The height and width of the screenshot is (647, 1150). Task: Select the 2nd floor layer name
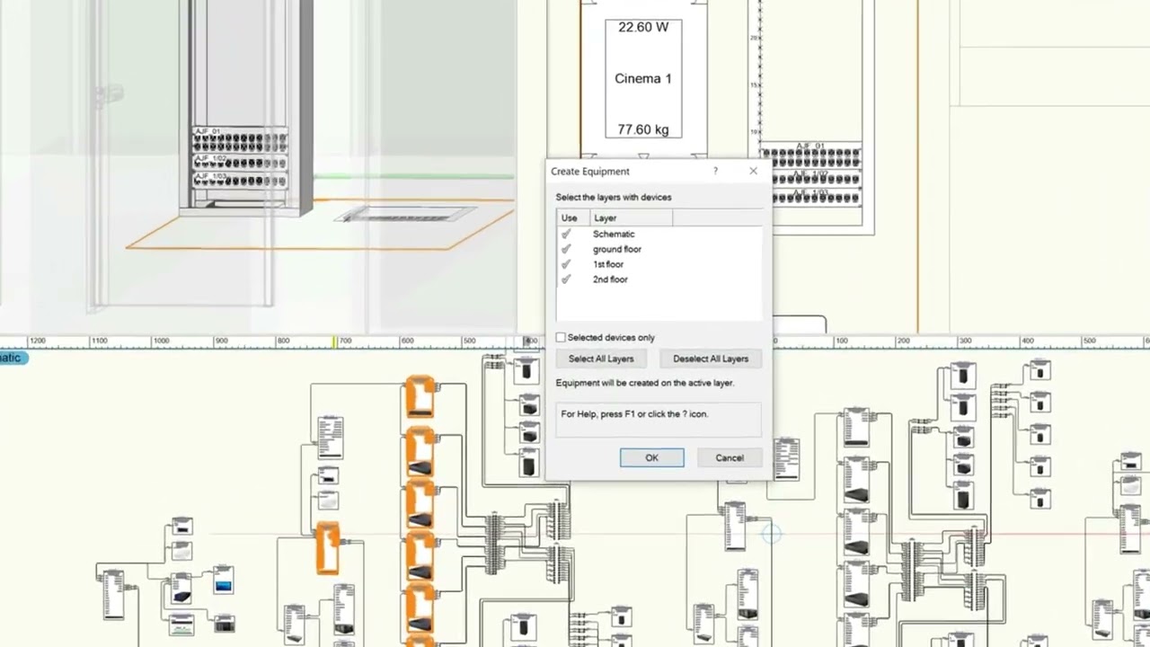click(610, 279)
